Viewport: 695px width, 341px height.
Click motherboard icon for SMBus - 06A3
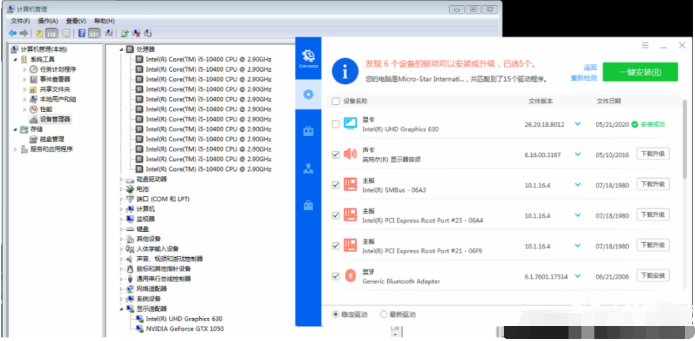pyautogui.click(x=350, y=184)
